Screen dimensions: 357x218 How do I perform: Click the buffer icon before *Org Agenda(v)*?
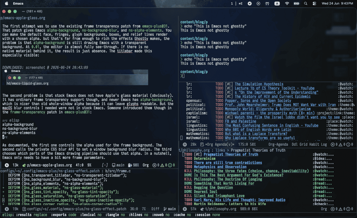pyautogui.click(x=202, y=144)
